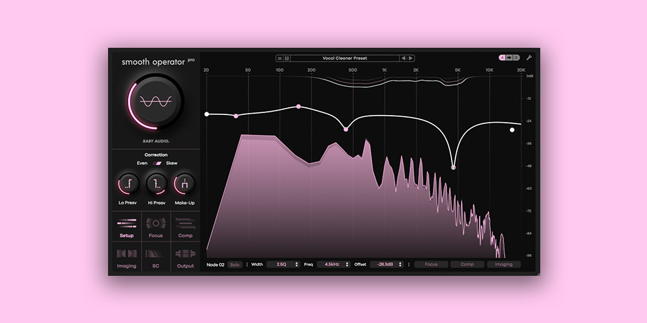Click the Make-Up gain knob
Screen dimensions: 647x323
[x=184, y=183]
